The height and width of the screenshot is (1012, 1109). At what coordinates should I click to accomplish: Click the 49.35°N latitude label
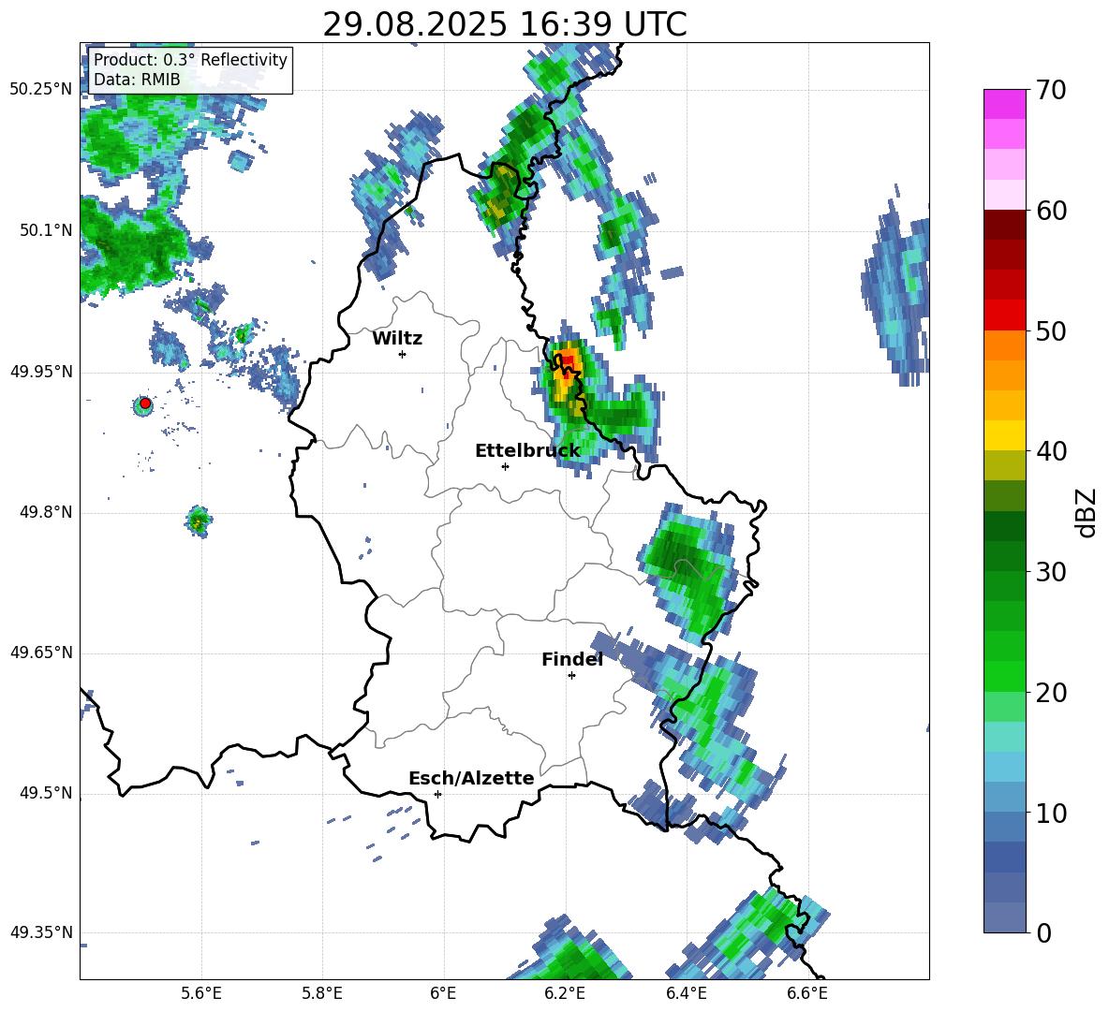point(41,932)
